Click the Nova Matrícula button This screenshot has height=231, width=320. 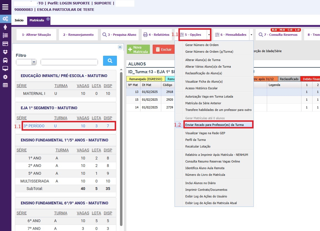point(138,49)
